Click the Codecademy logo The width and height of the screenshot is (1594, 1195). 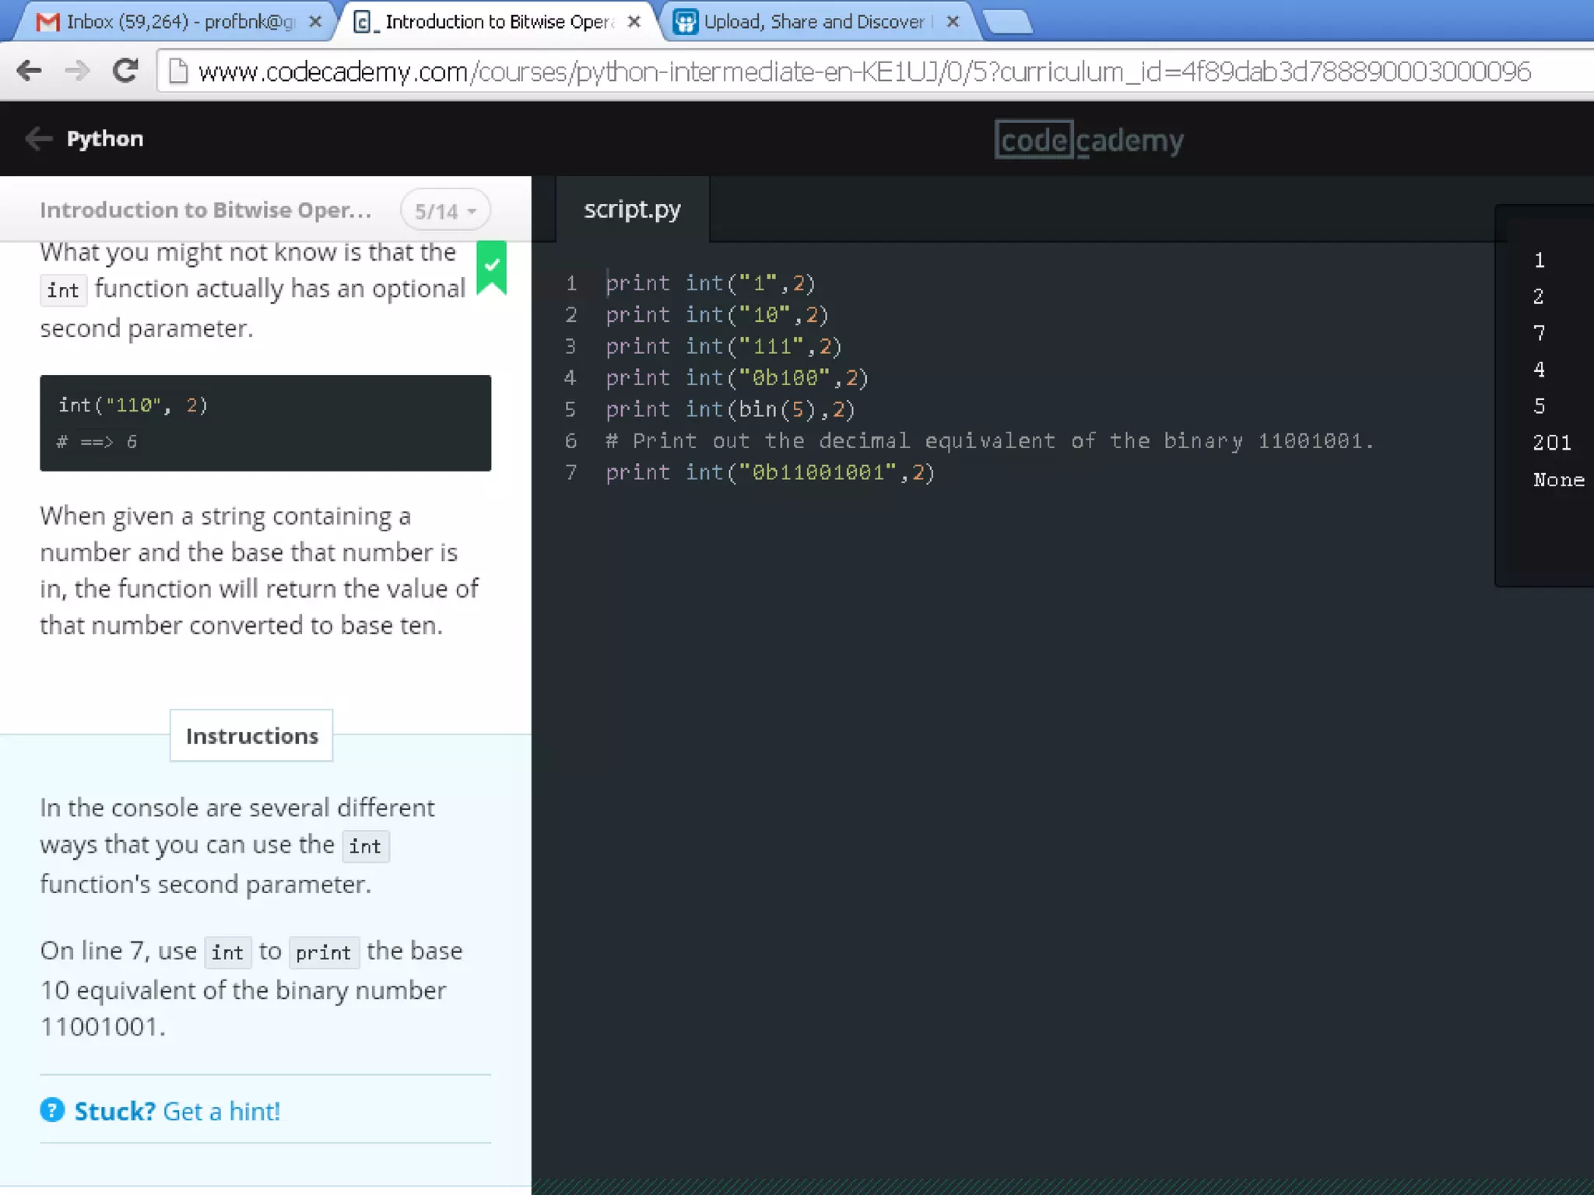click(1089, 140)
